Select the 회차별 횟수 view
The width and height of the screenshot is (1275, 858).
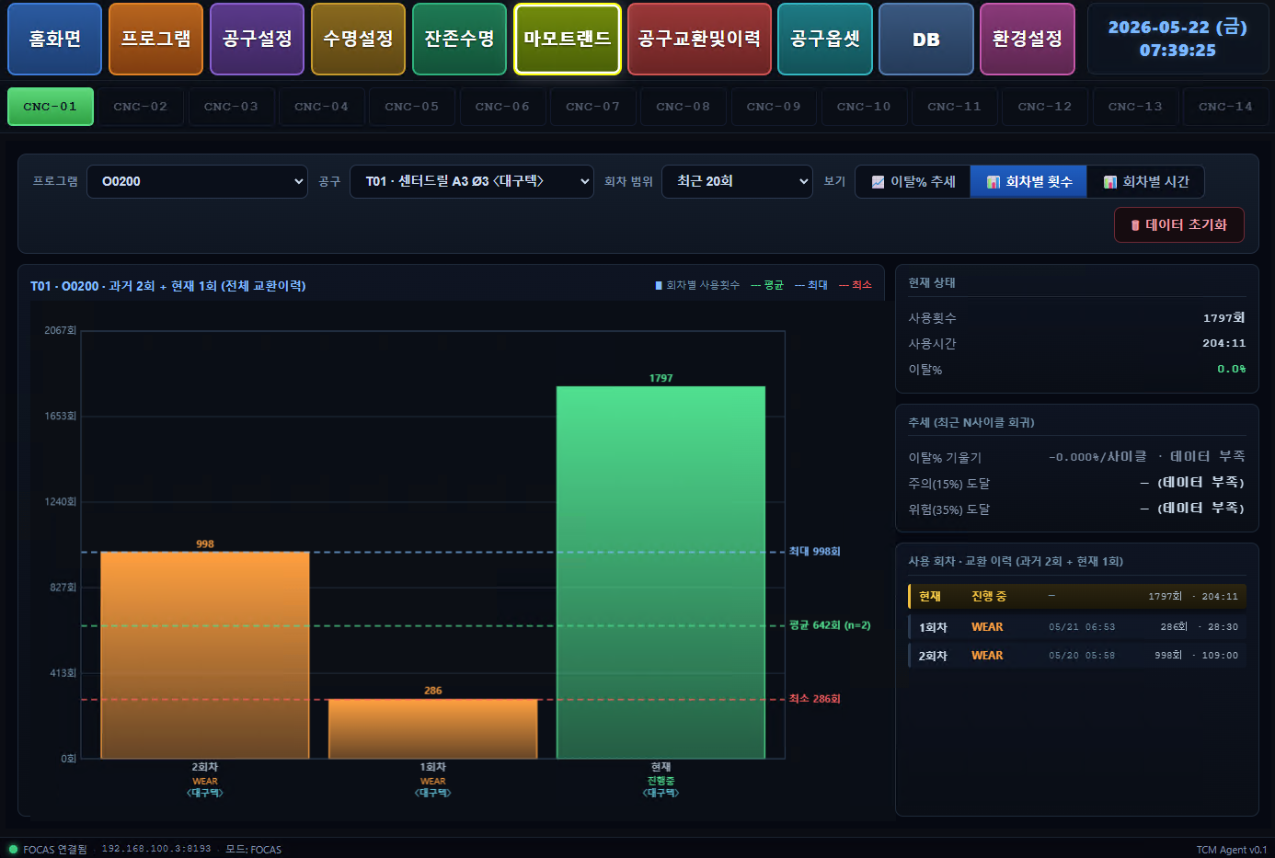click(x=1028, y=181)
